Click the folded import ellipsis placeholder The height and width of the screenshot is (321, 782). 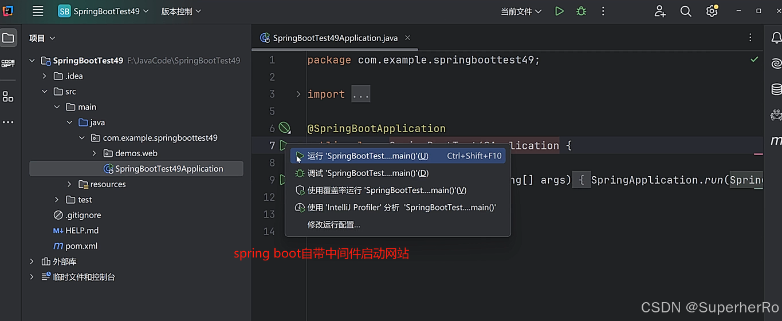(361, 94)
